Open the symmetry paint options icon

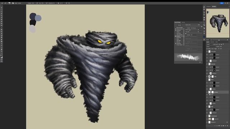(69, 3)
